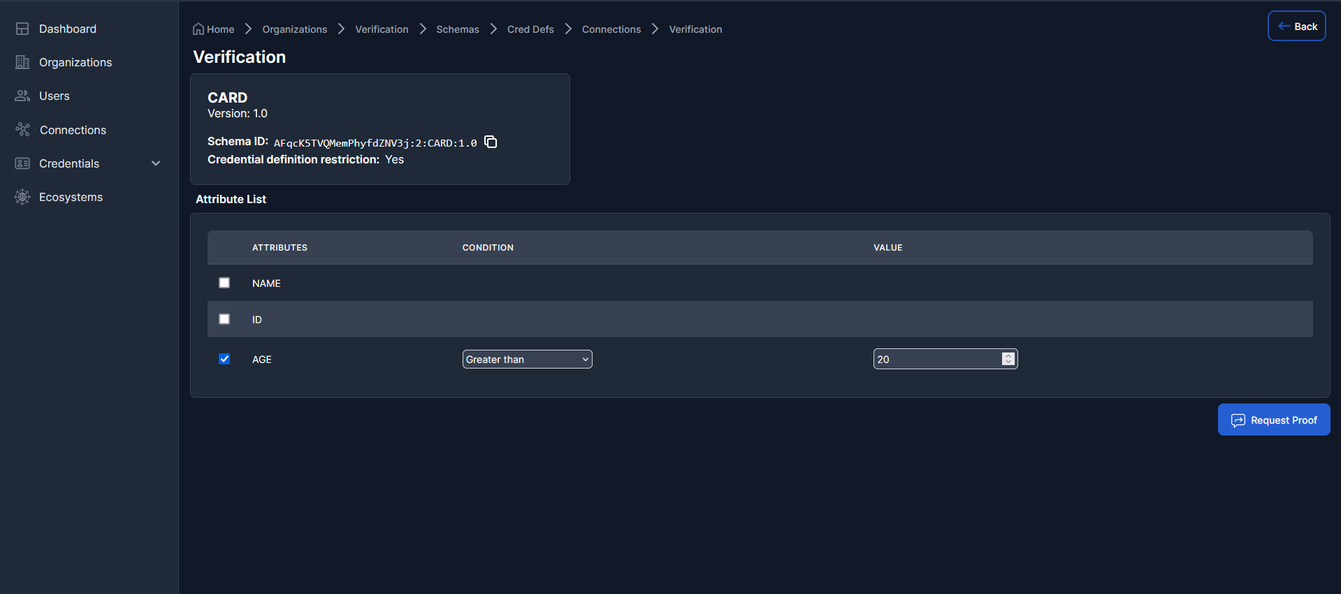The height and width of the screenshot is (594, 1341).
Task: Click the Home house icon in breadcrumb
Action: [198, 29]
